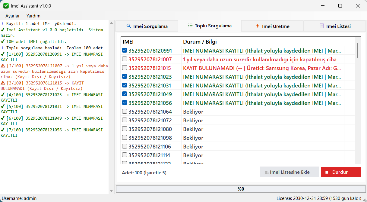The width and height of the screenshot is (367, 202).
Task: Click Bekliyor status of 352952078121064
Action: point(193,112)
